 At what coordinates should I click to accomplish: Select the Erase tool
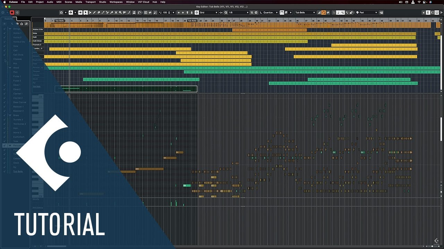point(99,12)
